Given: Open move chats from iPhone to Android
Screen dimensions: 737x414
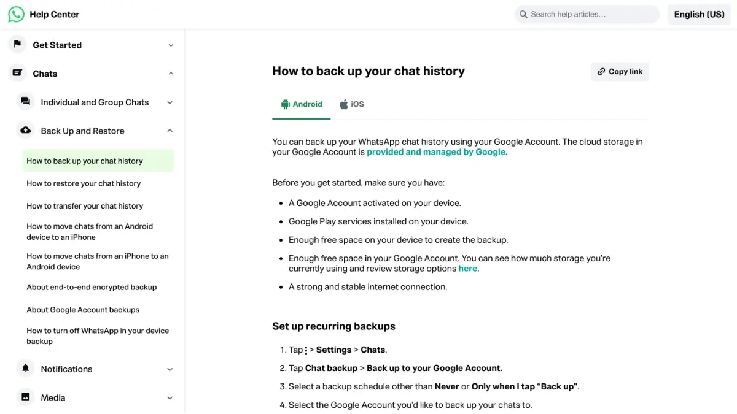Looking at the screenshot, I should pyautogui.click(x=98, y=261).
